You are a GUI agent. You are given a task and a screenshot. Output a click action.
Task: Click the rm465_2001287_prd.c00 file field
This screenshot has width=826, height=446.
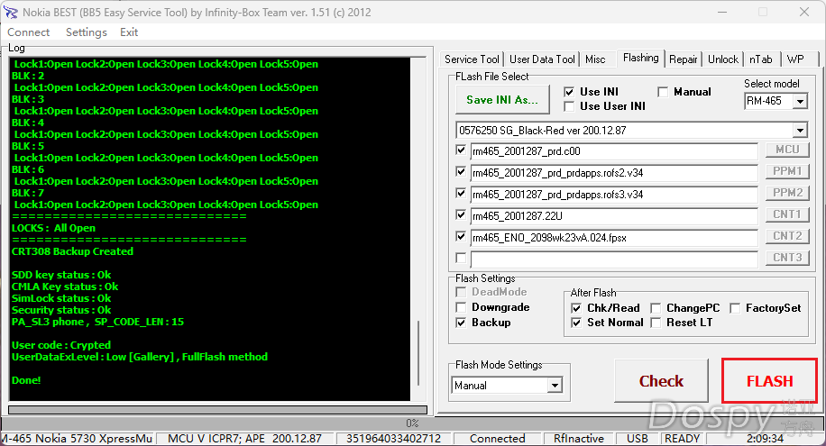[x=614, y=151]
